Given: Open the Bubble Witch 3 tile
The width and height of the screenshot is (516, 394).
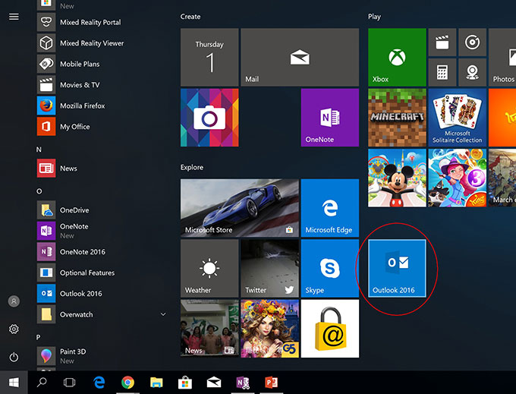Looking at the screenshot, I should [x=458, y=178].
